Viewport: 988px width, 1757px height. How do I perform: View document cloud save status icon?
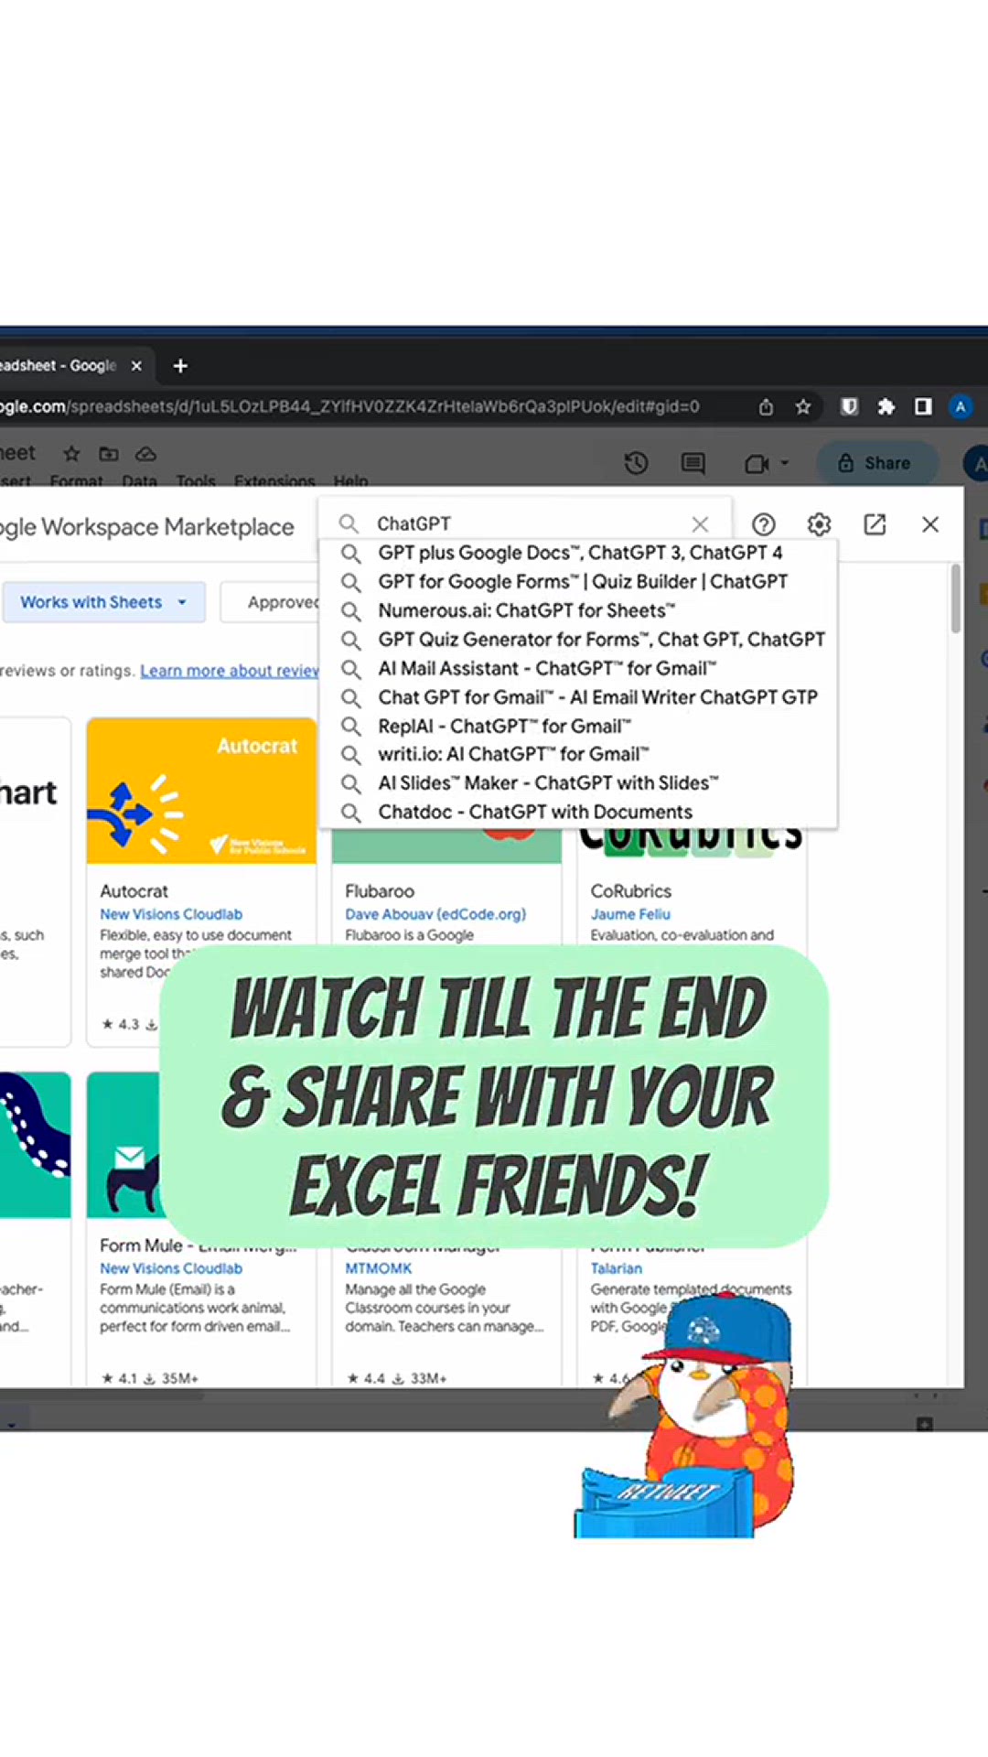pos(145,454)
